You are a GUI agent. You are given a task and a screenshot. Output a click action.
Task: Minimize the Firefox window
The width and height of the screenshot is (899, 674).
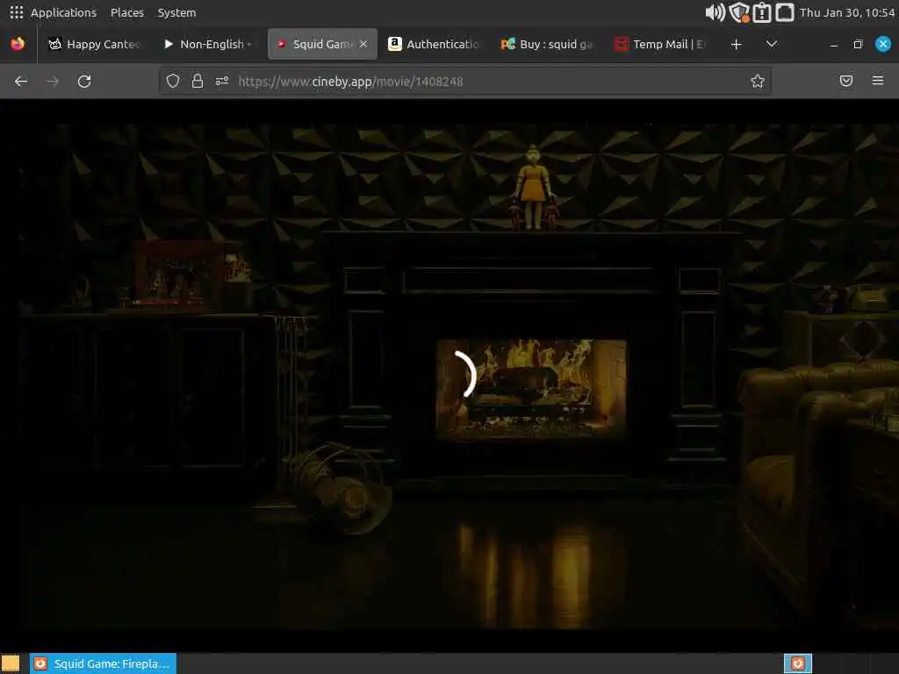834,44
